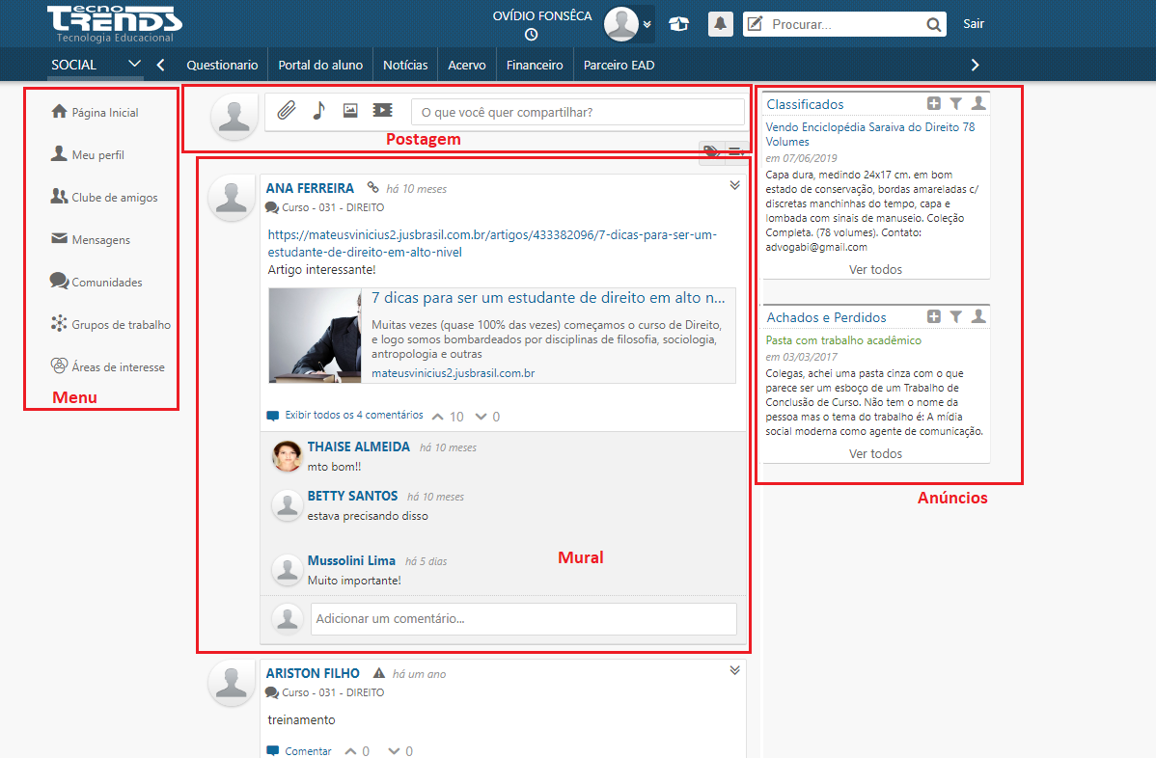Open user profile dropdown next to avatar
1156x758 pixels.
(x=647, y=24)
